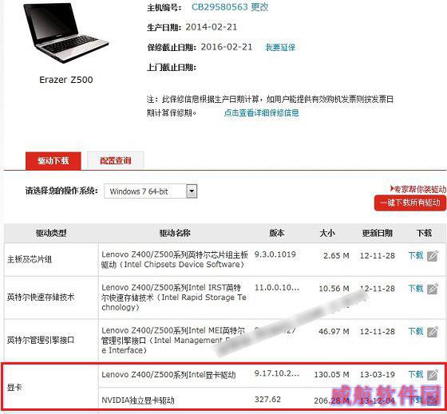Click the 更新日期 column header
447x414 pixels.
(x=377, y=233)
